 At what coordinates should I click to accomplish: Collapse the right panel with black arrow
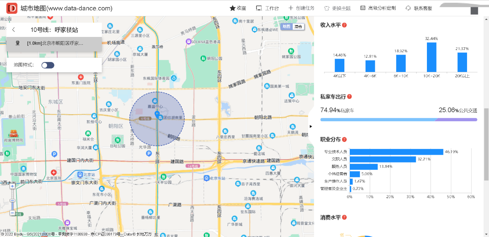(311, 126)
